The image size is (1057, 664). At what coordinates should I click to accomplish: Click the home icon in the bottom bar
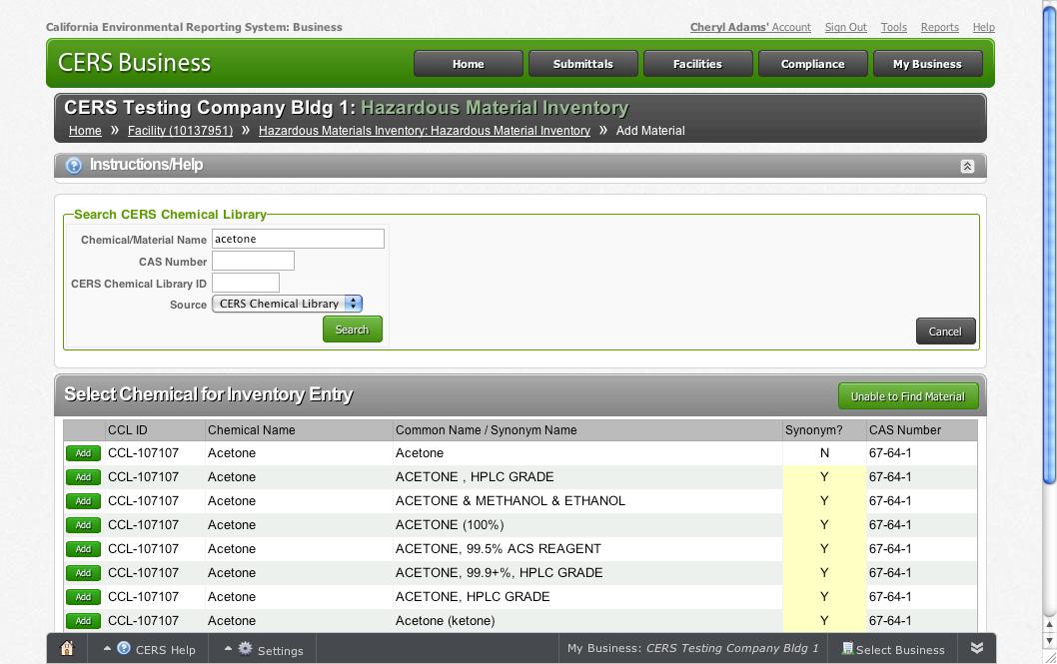click(67, 648)
